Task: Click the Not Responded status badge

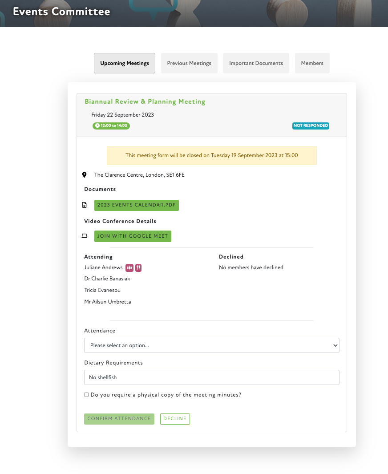Action: tap(311, 126)
